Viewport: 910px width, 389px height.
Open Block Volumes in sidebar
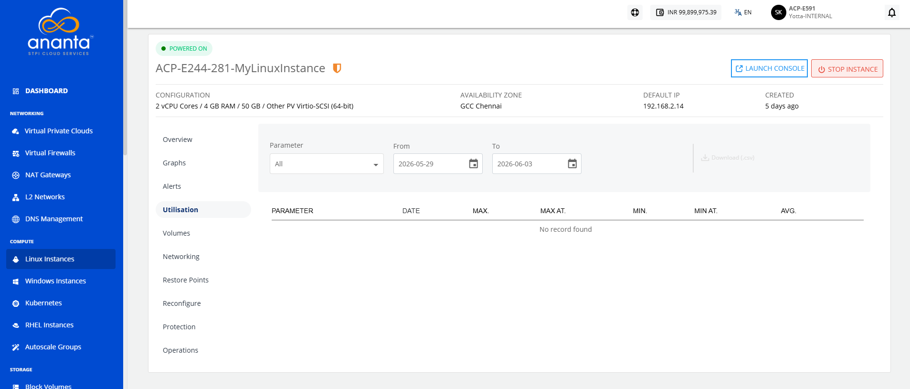click(x=48, y=385)
